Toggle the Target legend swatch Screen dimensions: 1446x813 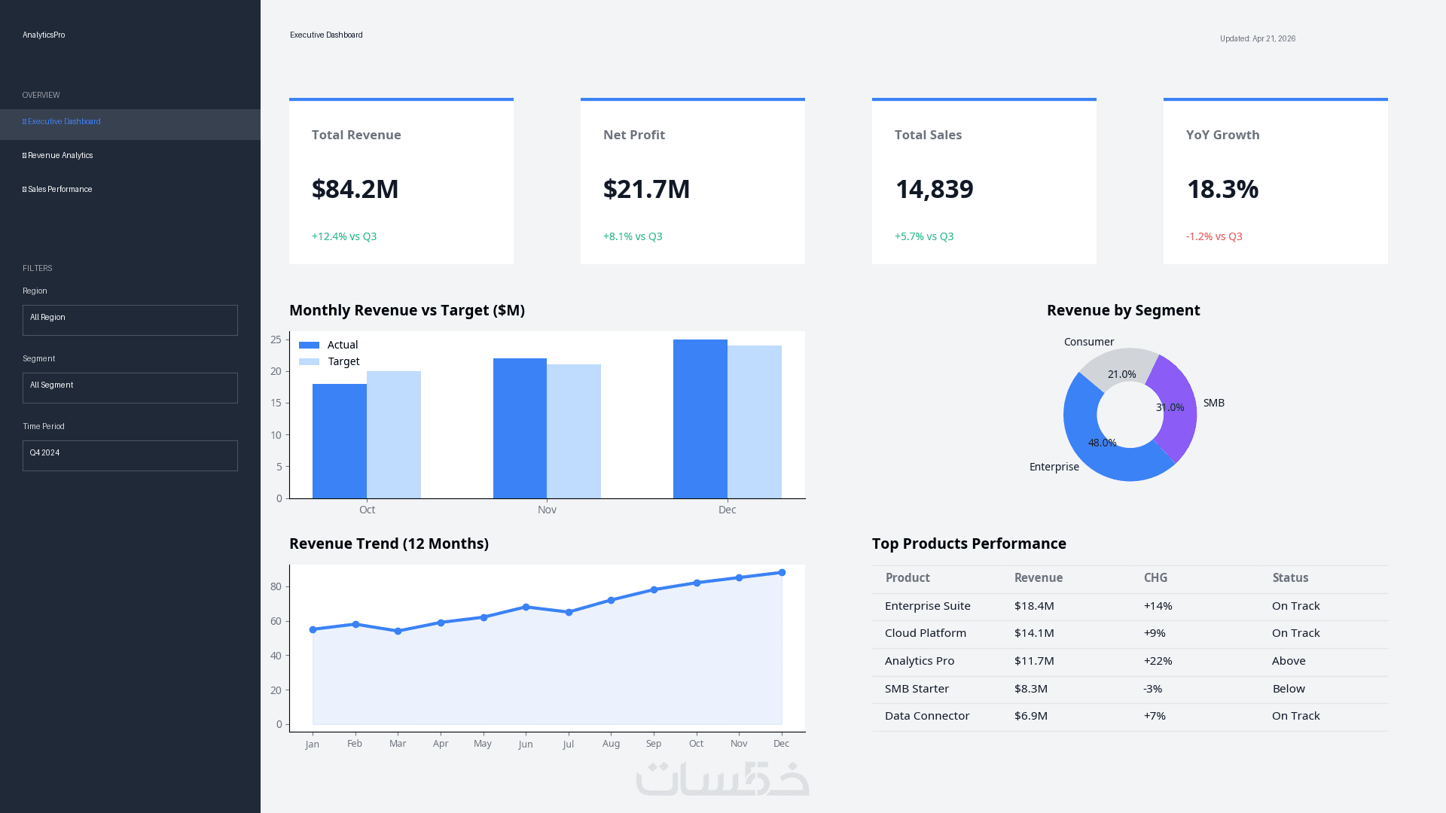(x=309, y=362)
